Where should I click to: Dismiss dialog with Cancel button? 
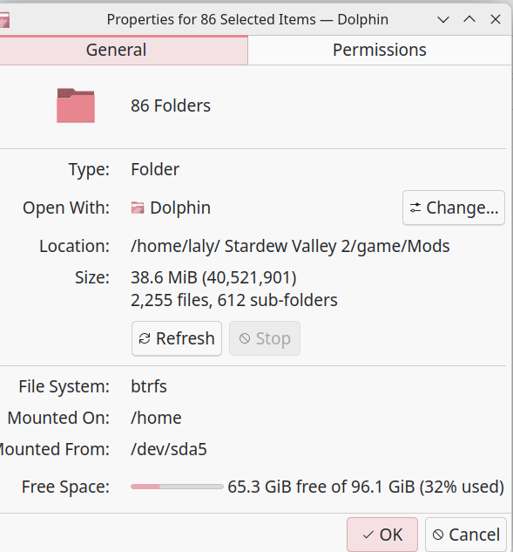tap(466, 535)
